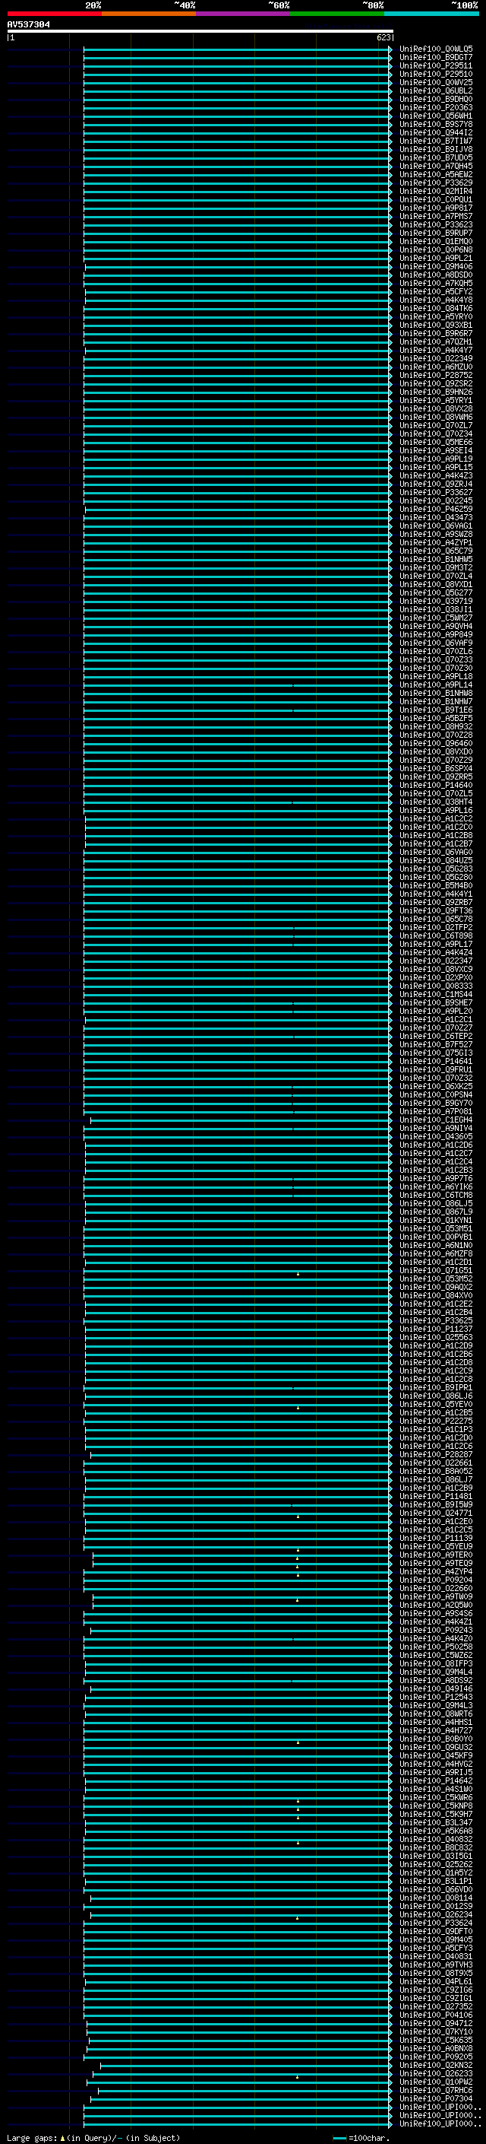Select UniRef100_B9R6R7 label
This screenshot has width=486, height=2144.
tap(436, 334)
